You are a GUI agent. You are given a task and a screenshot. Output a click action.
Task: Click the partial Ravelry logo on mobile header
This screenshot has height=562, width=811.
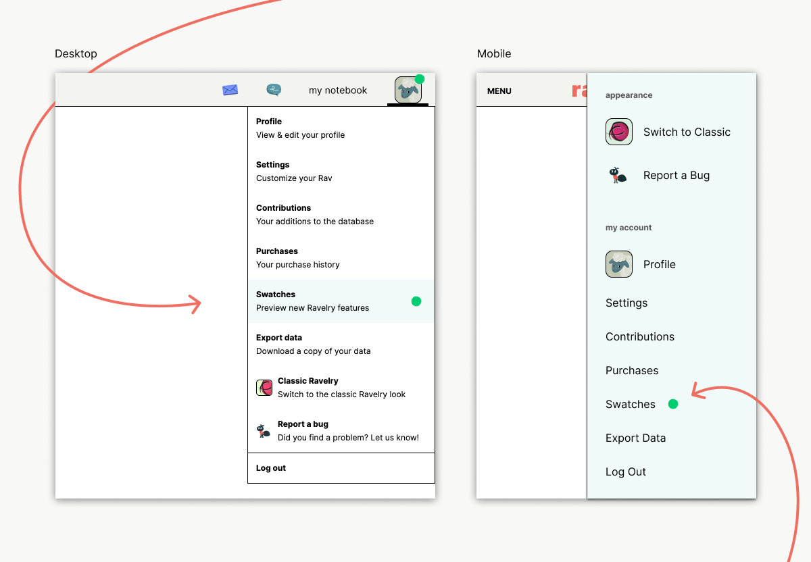pos(578,90)
